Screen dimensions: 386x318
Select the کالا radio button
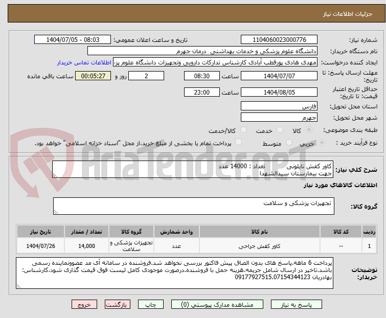[309, 130]
